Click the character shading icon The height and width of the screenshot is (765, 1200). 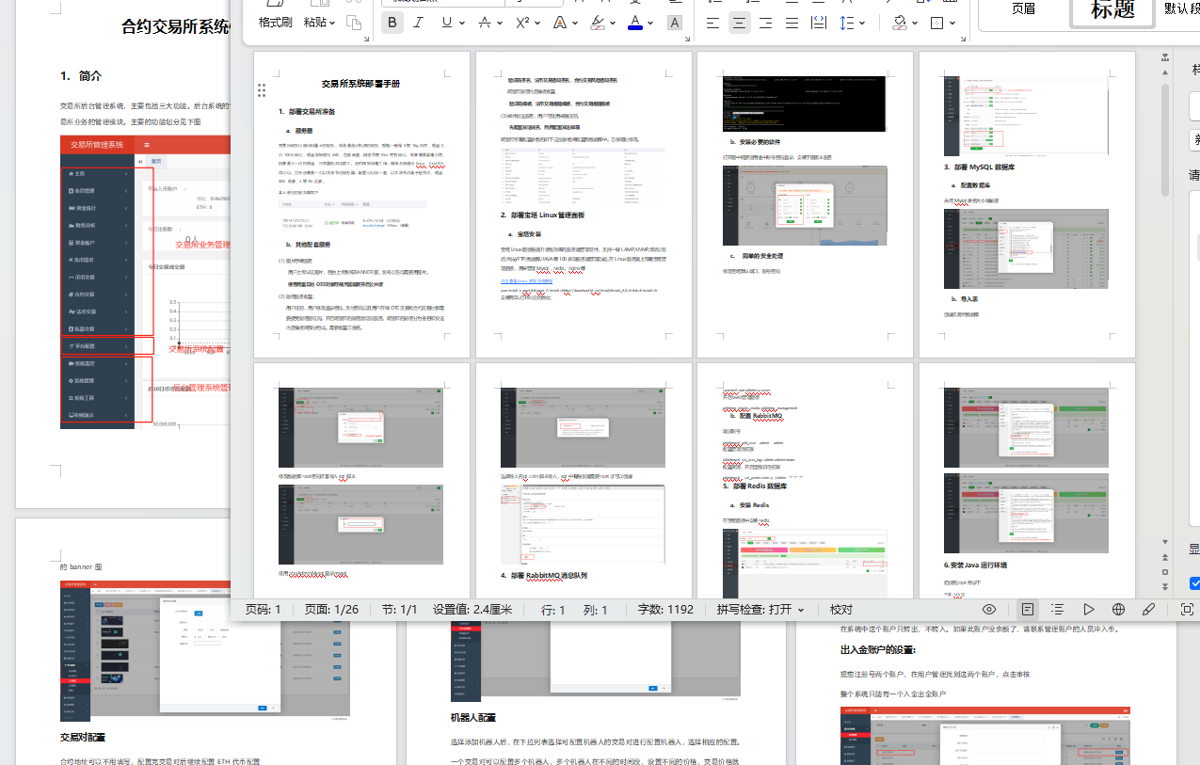[674, 23]
